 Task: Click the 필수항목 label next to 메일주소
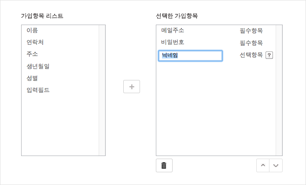pyautogui.click(x=251, y=31)
